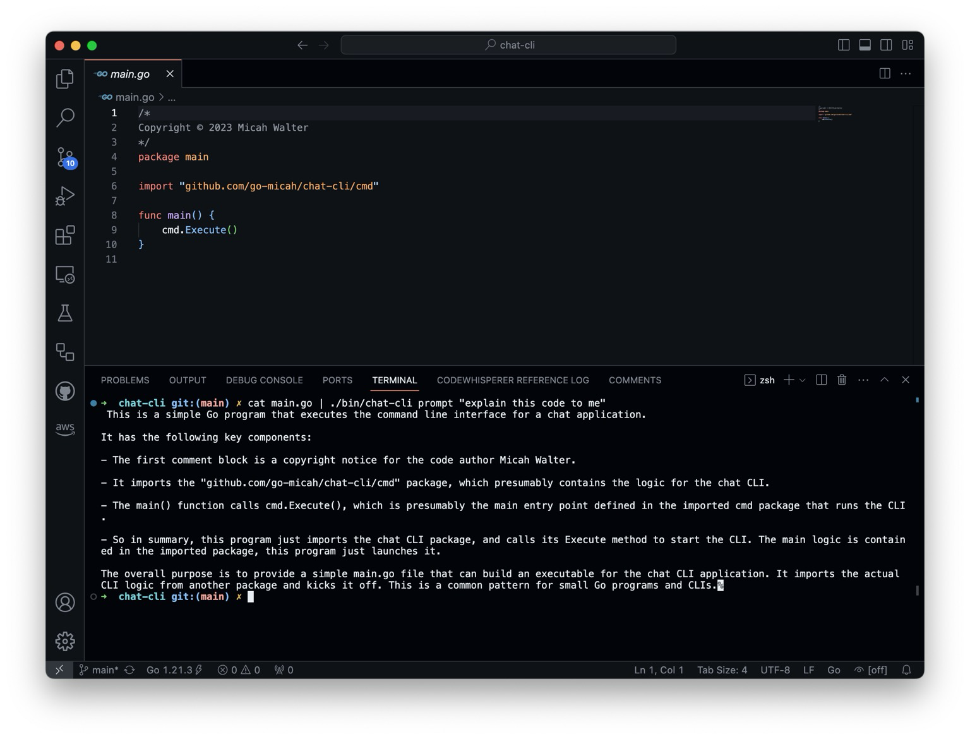Open the GitHub panel in activity bar
This screenshot has height=739, width=970.
coord(65,391)
